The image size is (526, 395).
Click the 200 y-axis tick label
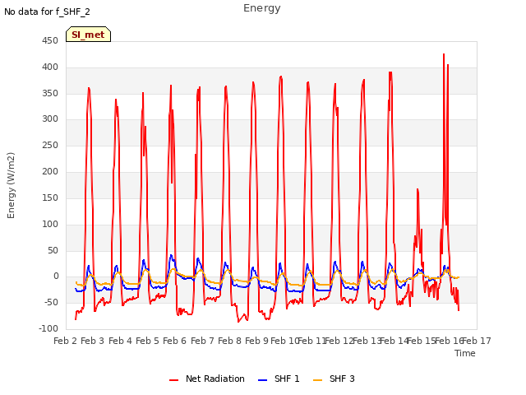pos(50,171)
